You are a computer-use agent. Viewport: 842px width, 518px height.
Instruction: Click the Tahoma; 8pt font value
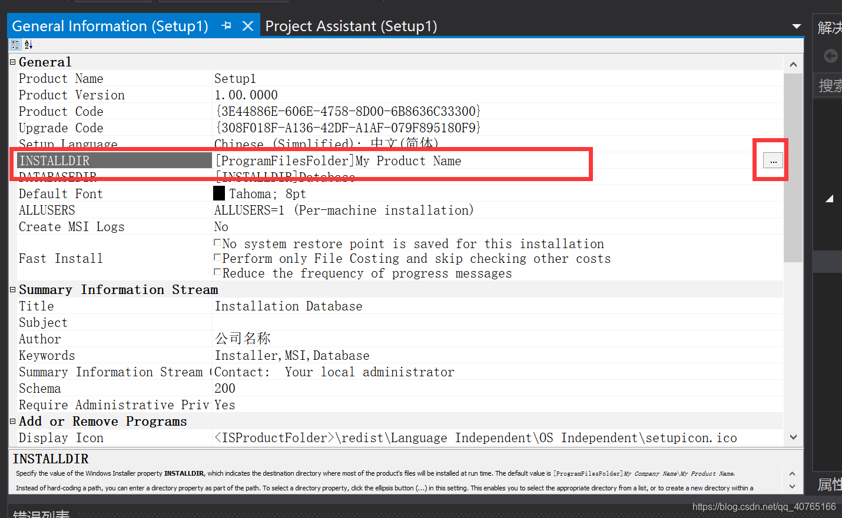[x=267, y=194]
